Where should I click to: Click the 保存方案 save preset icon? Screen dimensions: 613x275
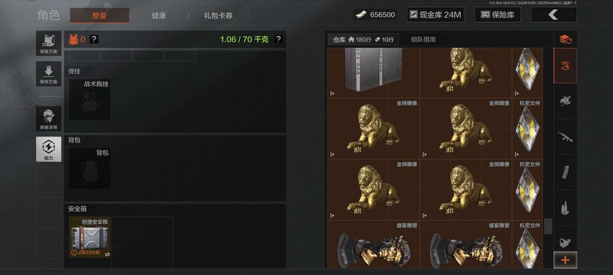click(48, 74)
